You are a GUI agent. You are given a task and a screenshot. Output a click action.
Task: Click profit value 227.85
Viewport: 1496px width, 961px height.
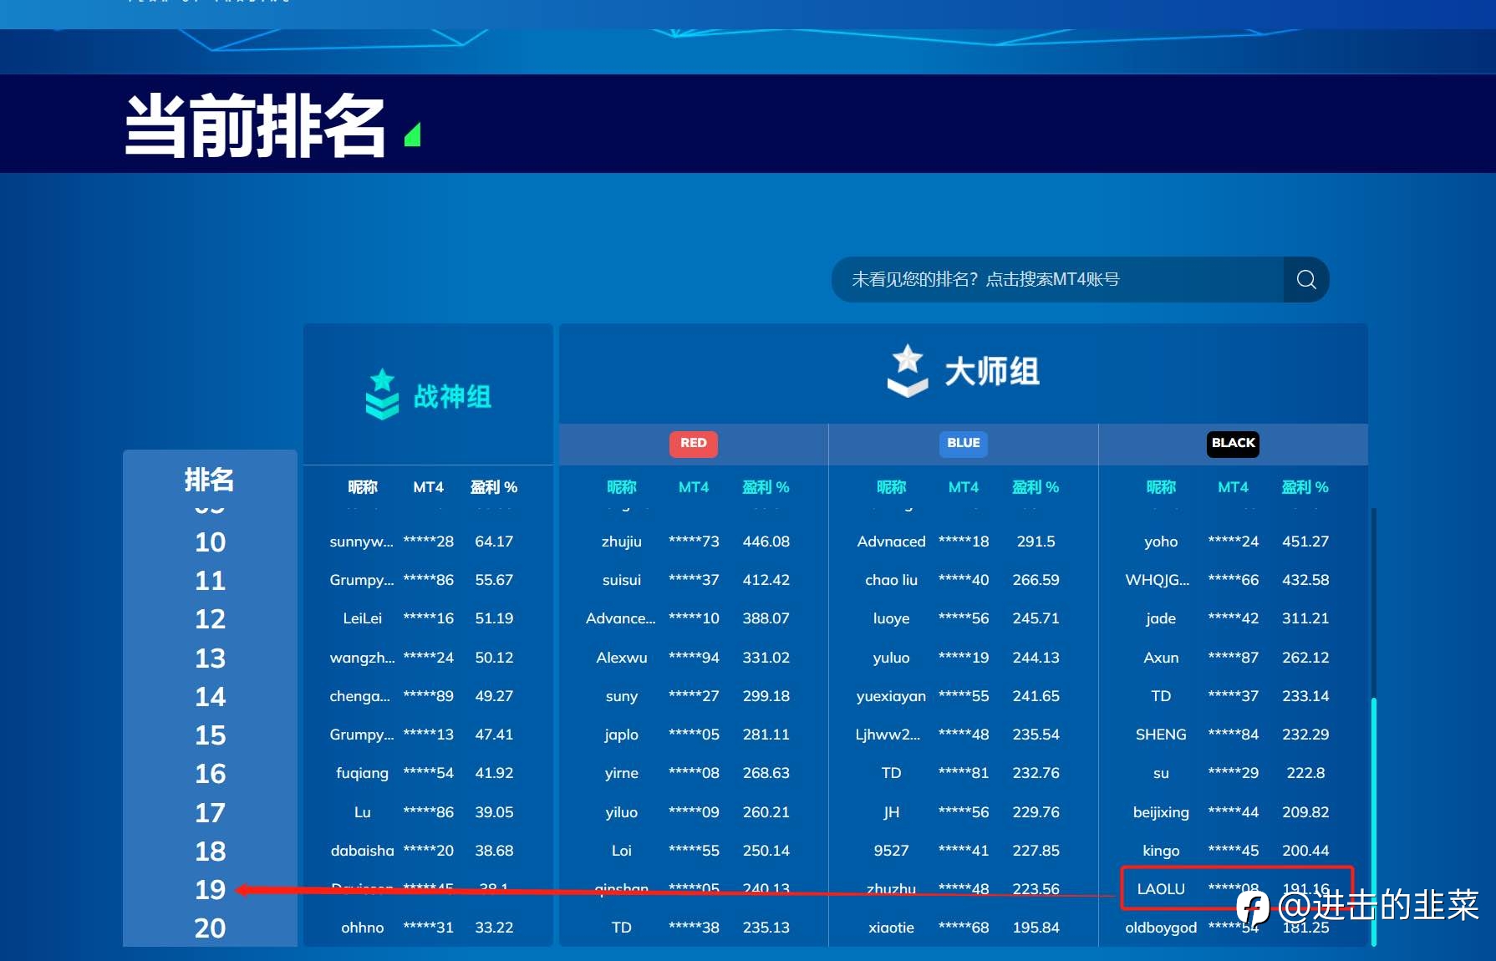pyautogui.click(x=1036, y=851)
